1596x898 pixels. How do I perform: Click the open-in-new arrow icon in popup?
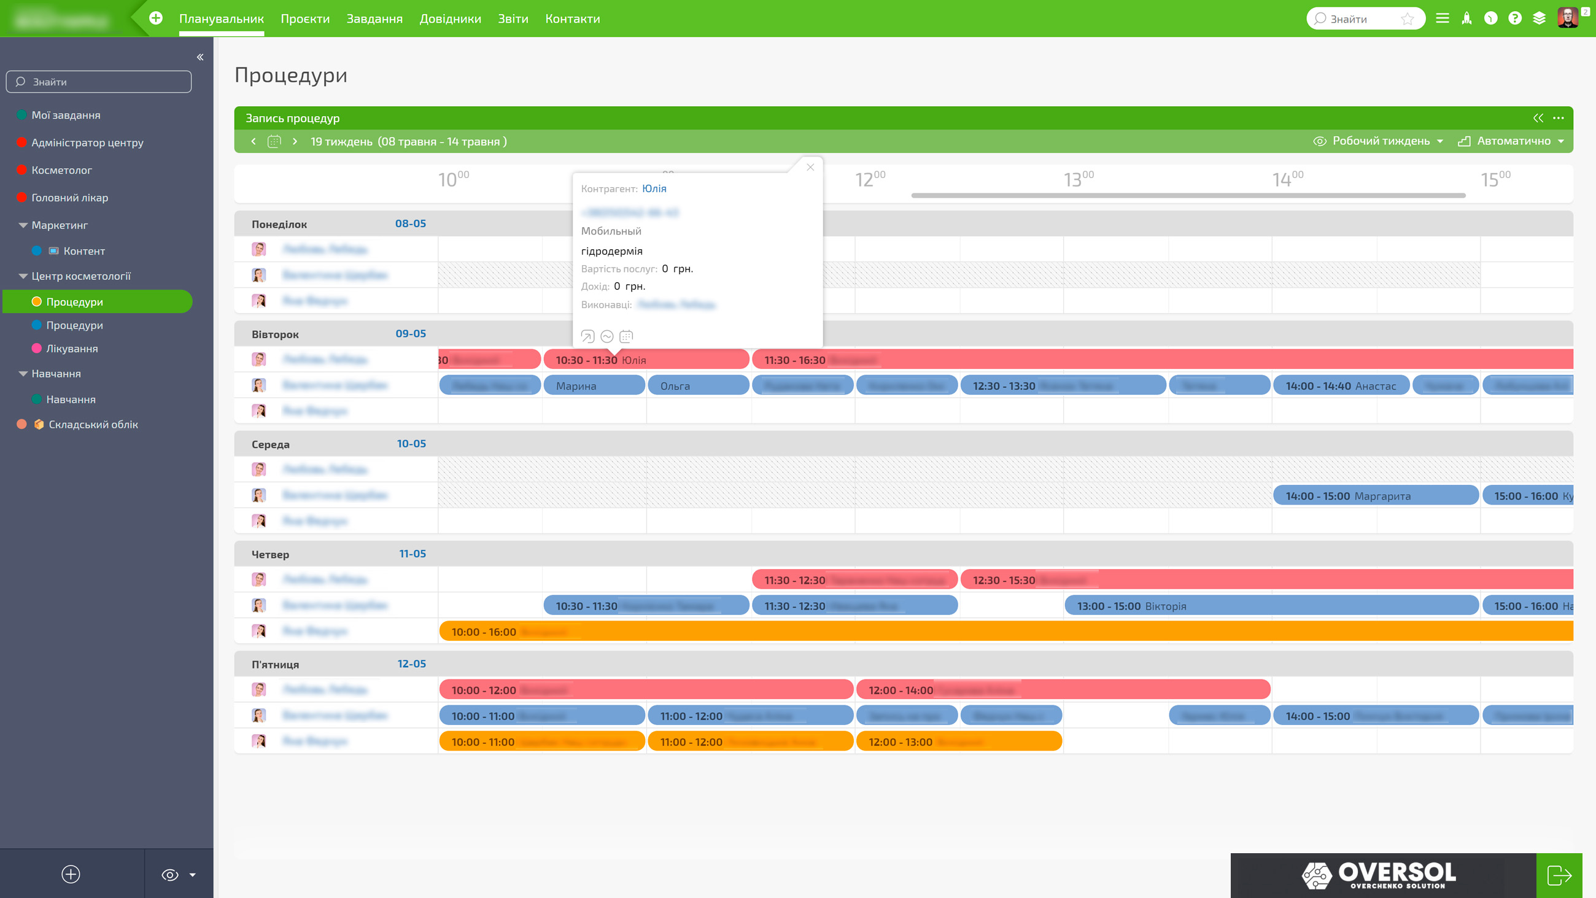(587, 336)
